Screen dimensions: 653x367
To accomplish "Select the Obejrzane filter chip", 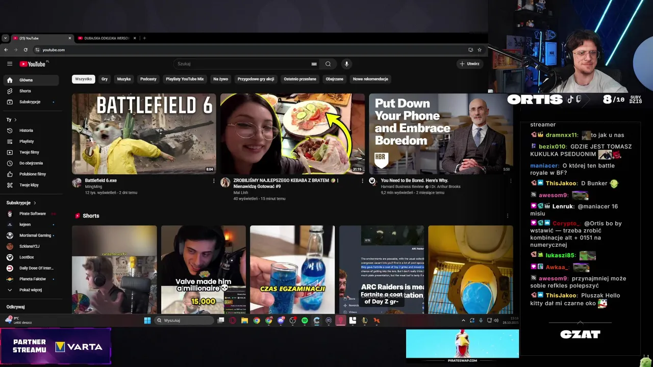I will pos(335,79).
